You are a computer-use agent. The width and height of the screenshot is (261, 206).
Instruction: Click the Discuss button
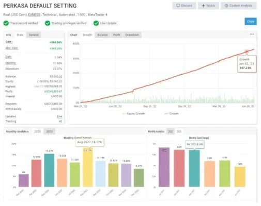(184, 6)
